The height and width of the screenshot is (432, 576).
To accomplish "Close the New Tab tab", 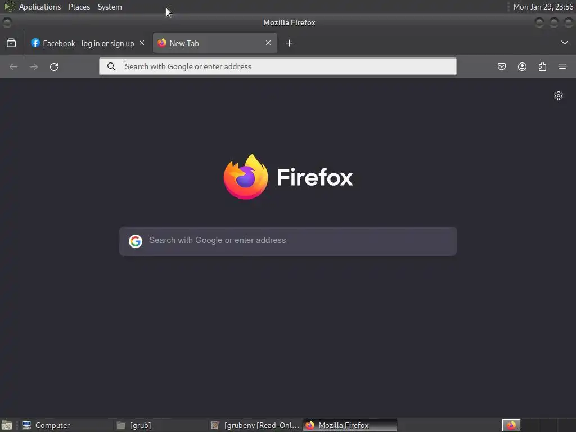I will [x=268, y=43].
